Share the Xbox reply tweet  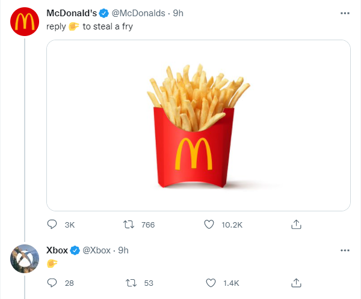click(295, 283)
